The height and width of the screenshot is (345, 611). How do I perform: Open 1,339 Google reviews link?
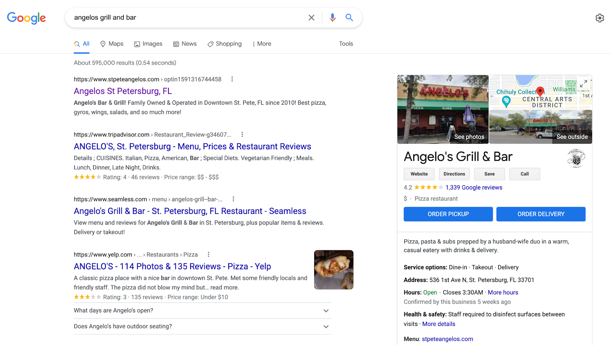[x=474, y=188]
